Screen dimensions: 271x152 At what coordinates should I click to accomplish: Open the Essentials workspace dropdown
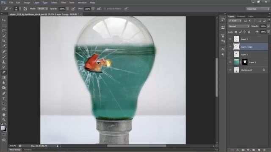[258, 9]
